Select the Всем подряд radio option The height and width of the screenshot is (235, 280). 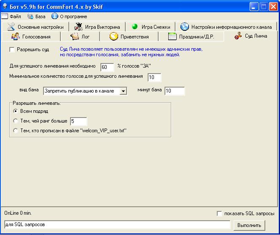pos(16,111)
